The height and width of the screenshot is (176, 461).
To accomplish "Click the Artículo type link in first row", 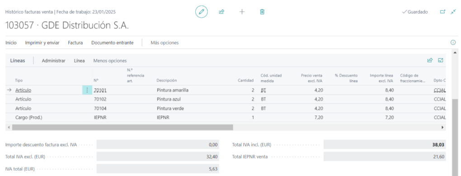I will [x=23, y=90].
